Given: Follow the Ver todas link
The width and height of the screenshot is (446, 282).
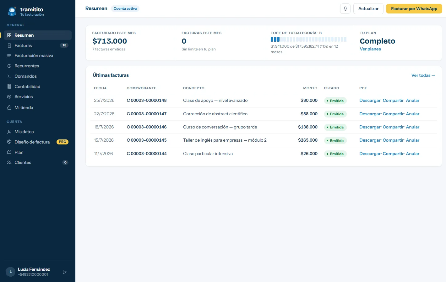Looking at the screenshot, I should pyautogui.click(x=423, y=75).
